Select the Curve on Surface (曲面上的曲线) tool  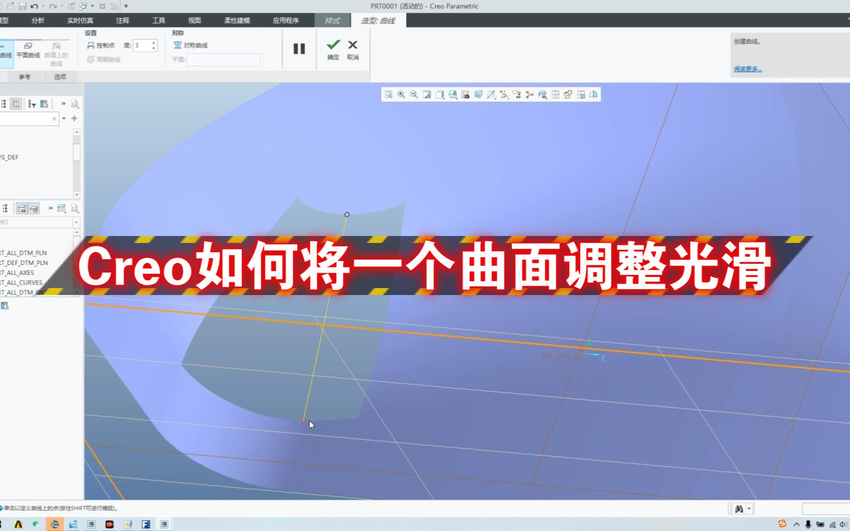tap(56, 54)
